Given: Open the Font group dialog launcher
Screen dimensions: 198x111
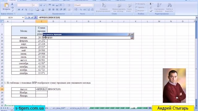Looking at the screenshot, I should [45, 14].
